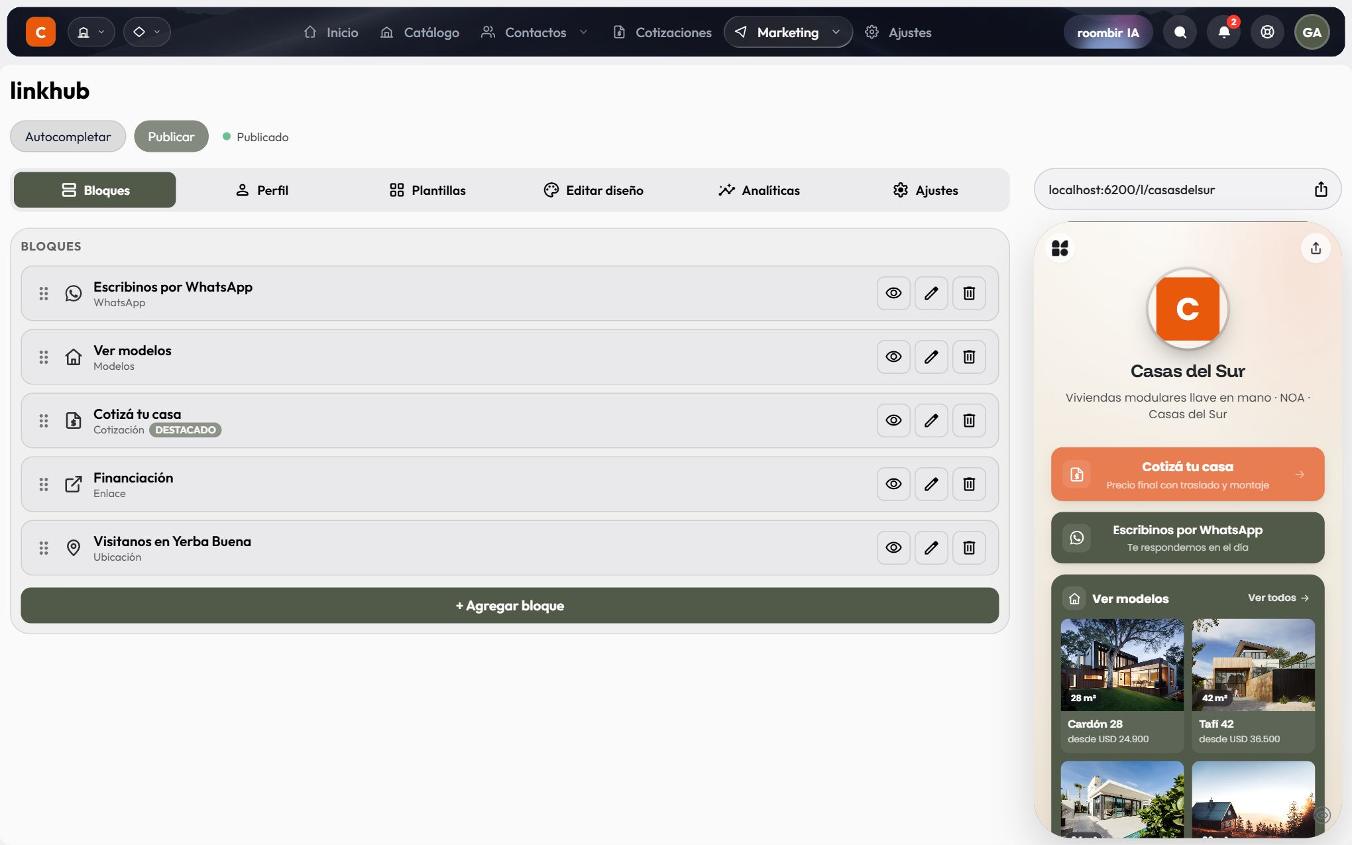Click the orange C logo in top bar
Image resolution: width=1352 pixels, height=845 pixels.
[40, 32]
